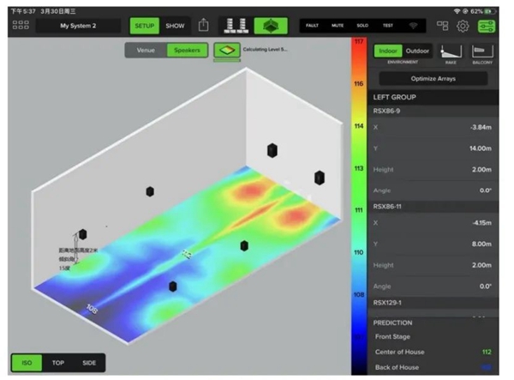Switch to the Venue tab
Screen dimensions: 514x380
(144, 51)
